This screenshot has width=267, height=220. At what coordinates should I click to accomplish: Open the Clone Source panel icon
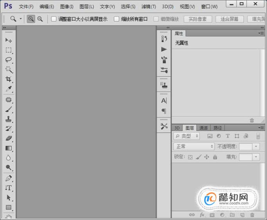pos(164,85)
